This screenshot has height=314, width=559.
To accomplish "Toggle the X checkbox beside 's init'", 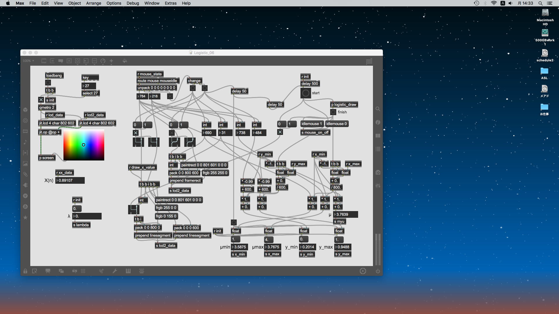I will click(x=41, y=100).
